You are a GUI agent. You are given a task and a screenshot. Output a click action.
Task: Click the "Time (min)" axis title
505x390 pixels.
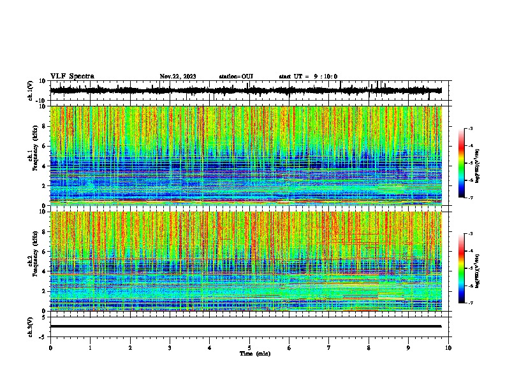point(255,354)
